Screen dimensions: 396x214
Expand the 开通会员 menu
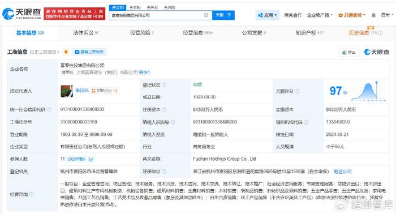coord(352,15)
